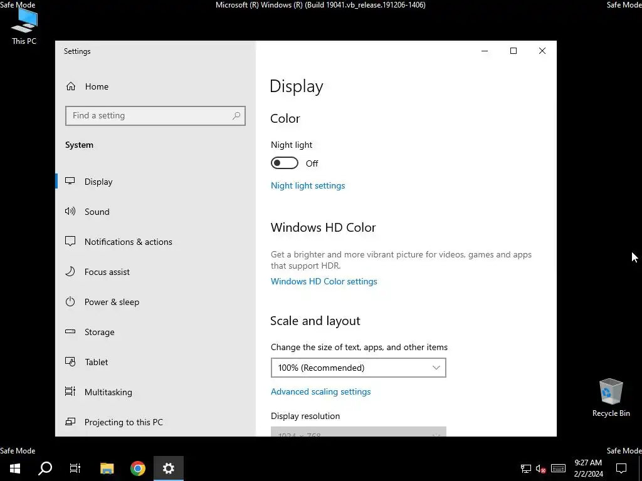Image resolution: width=642 pixels, height=481 pixels.
Task: Open taskbar Search magnifier
Action: tap(45, 468)
